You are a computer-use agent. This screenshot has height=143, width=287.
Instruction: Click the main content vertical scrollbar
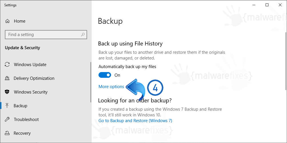(286, 61)
